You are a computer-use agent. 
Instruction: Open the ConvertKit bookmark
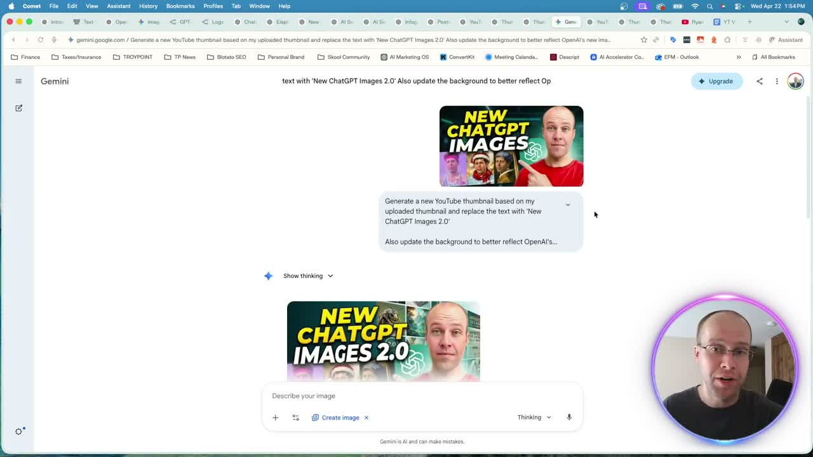(457, 57)
